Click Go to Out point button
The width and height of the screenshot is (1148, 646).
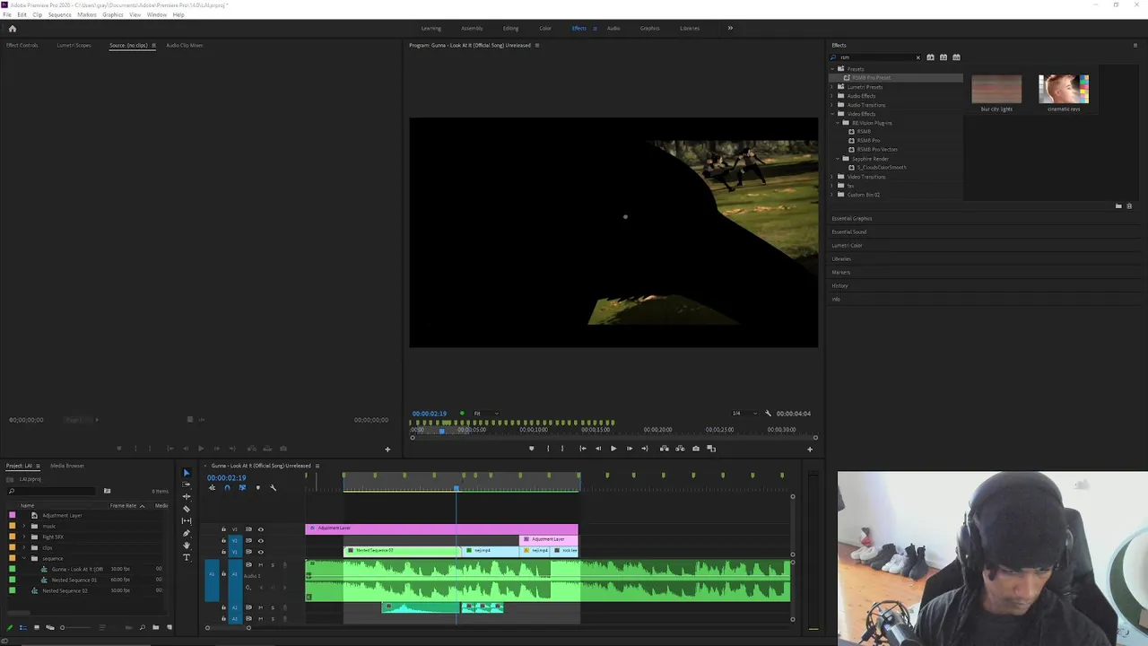tap(645, 449)
